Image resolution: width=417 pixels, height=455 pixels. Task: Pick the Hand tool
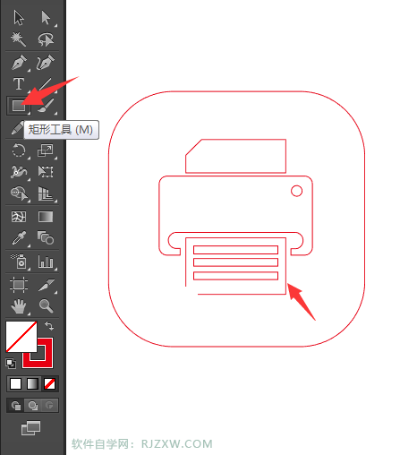pos(19,305)
